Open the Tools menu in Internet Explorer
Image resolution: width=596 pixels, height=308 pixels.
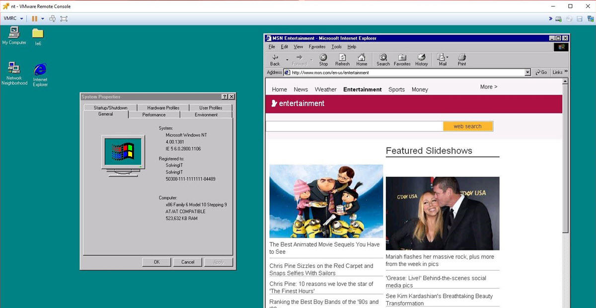pyautogui.click(x=337, y=47)
